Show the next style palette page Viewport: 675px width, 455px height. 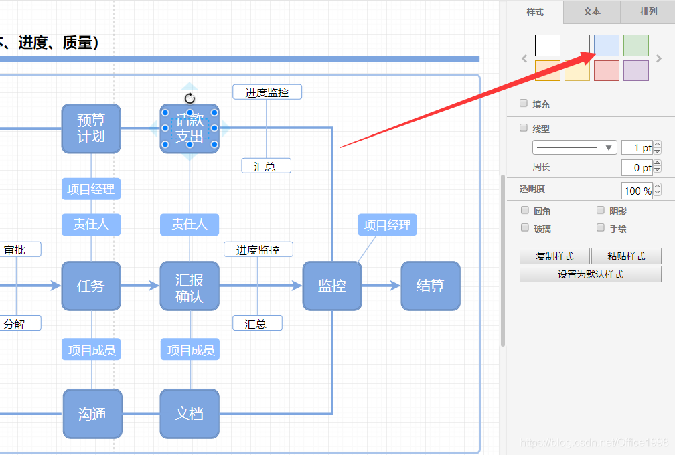(659, 58)
